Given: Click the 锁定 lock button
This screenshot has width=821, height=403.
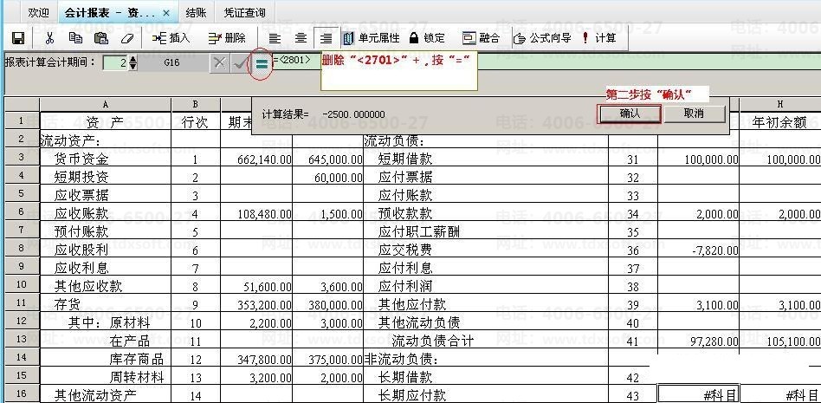Looking at the screenshot, I should pyautogui.click(x=427, y=38).
